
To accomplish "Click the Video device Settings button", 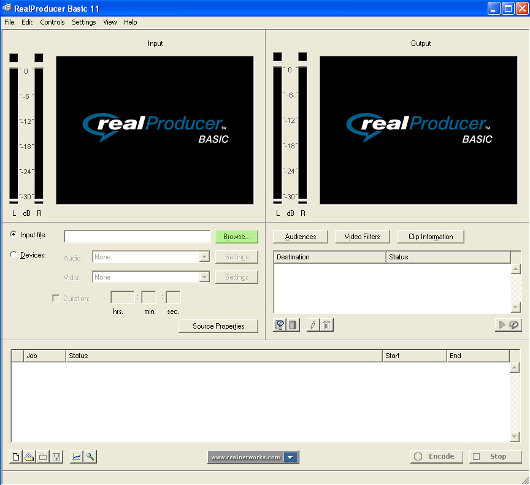I will coord(237,277).
